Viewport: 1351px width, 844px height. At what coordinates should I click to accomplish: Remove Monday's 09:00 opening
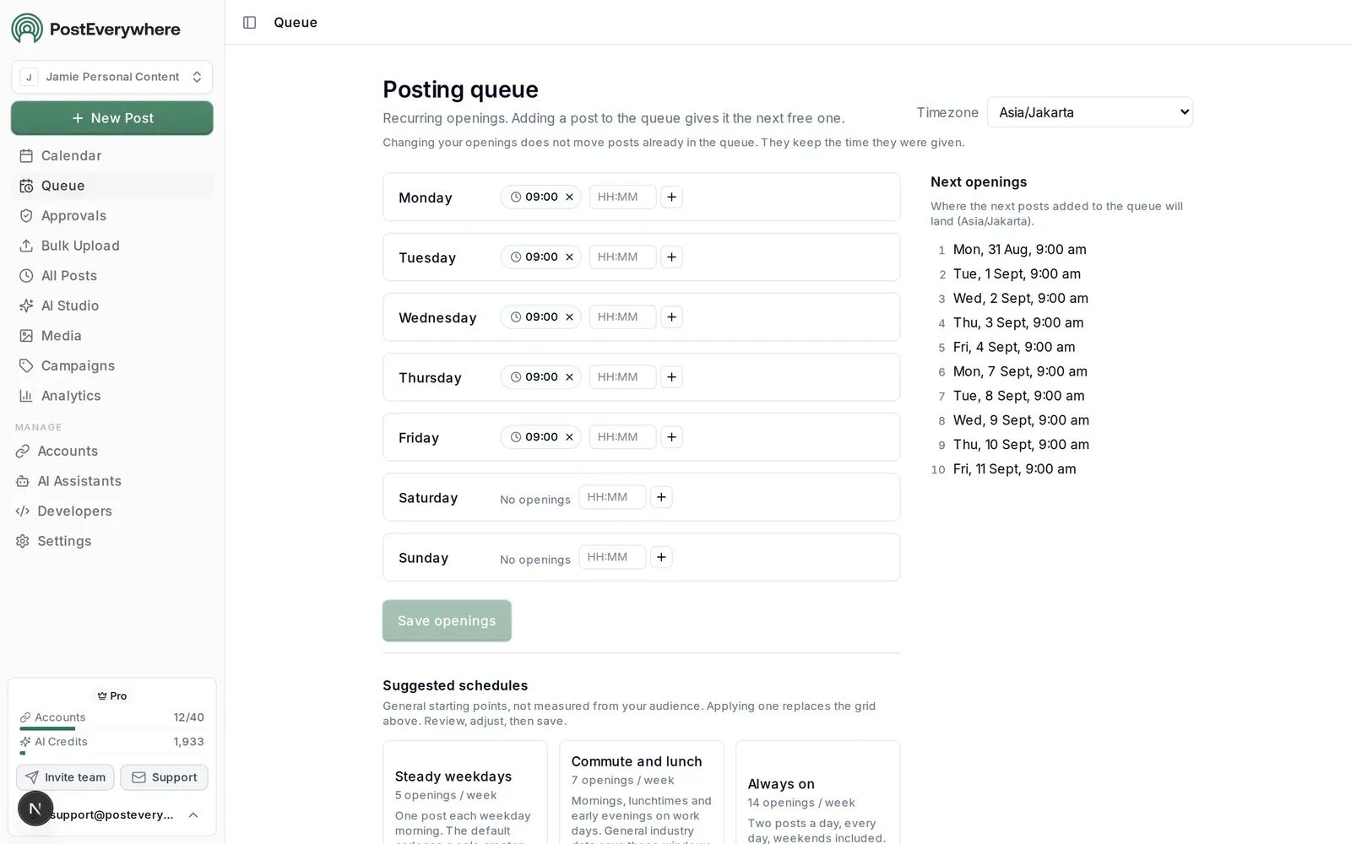[569, 197]
